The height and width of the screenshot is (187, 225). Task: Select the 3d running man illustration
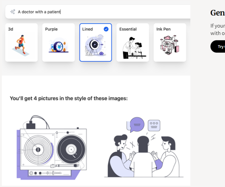point(21,45)
